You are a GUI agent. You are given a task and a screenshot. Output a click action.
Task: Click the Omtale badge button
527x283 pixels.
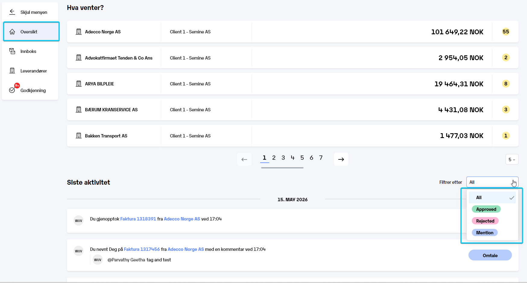tap(490, 255)
